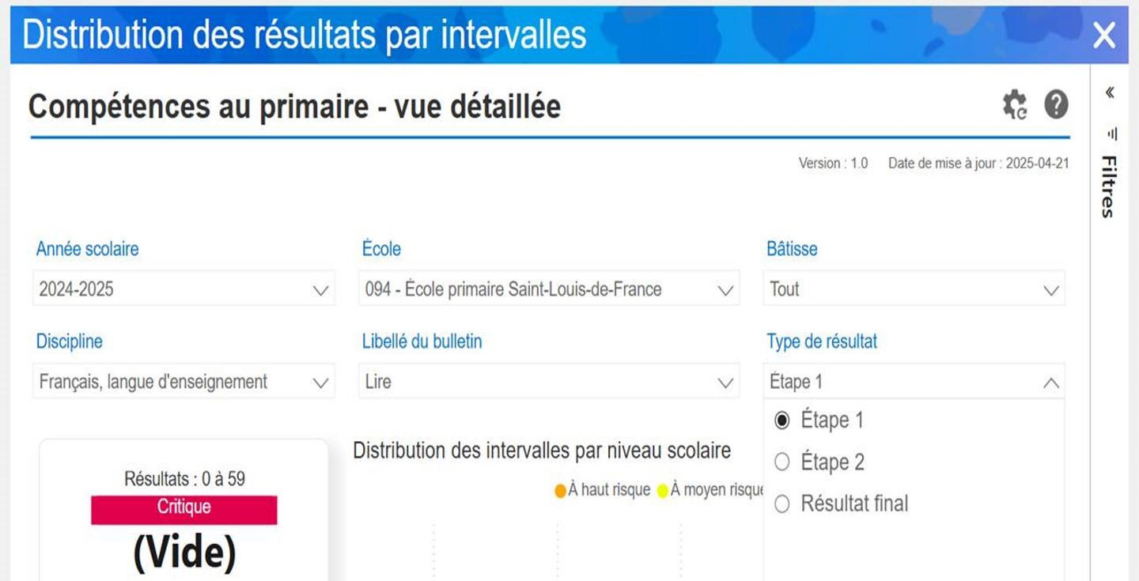
Task: Select the (Vide) result card value
Action: [x=184, y=553]
